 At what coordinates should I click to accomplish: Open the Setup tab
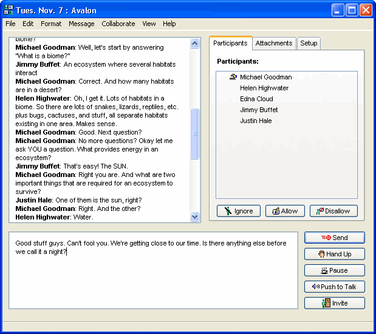(309, 43)
